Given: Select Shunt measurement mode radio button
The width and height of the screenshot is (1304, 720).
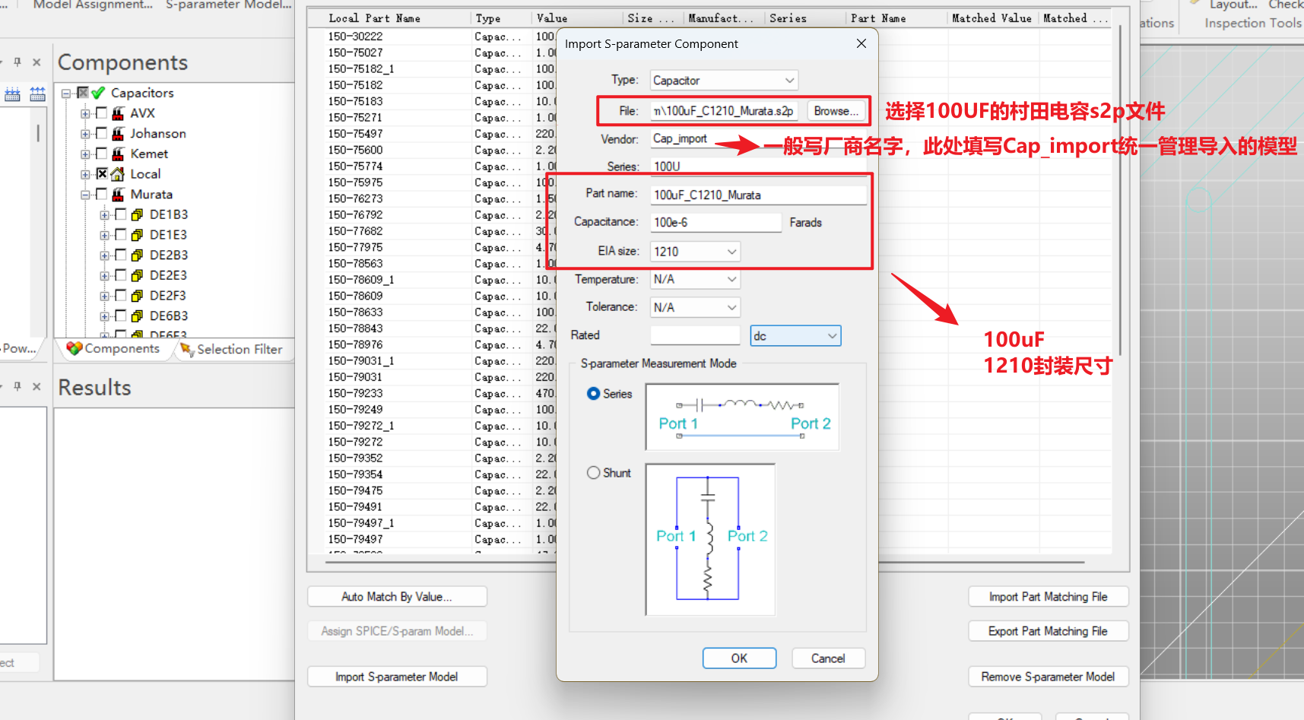Looking at the screenshot, I should click(593, 473).
